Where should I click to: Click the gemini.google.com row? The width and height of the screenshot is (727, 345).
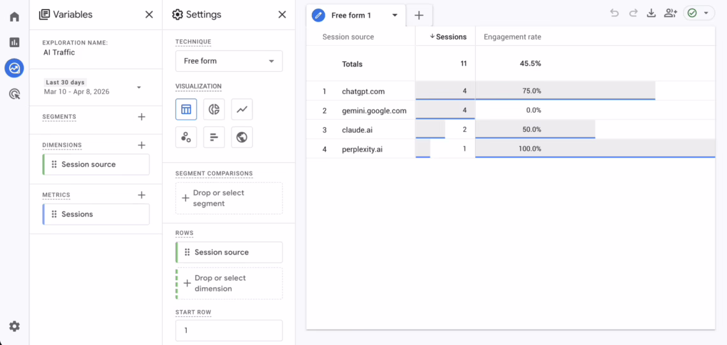510,110
